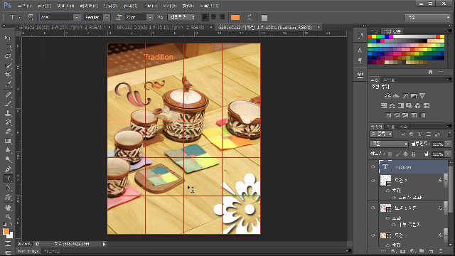
Task: Select the Horizontal Type tool in toolbox
Action: [8, 178]
